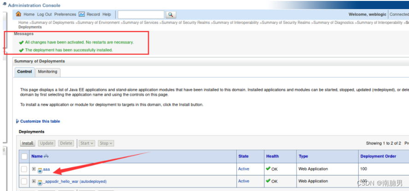Image resolution: width=409 pixels, height=191 pixels.
Task: Click the _appsdir_hello_war application icon
Action: pos(40,182)
